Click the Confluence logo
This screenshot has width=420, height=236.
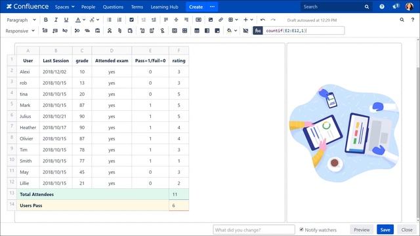28,7
